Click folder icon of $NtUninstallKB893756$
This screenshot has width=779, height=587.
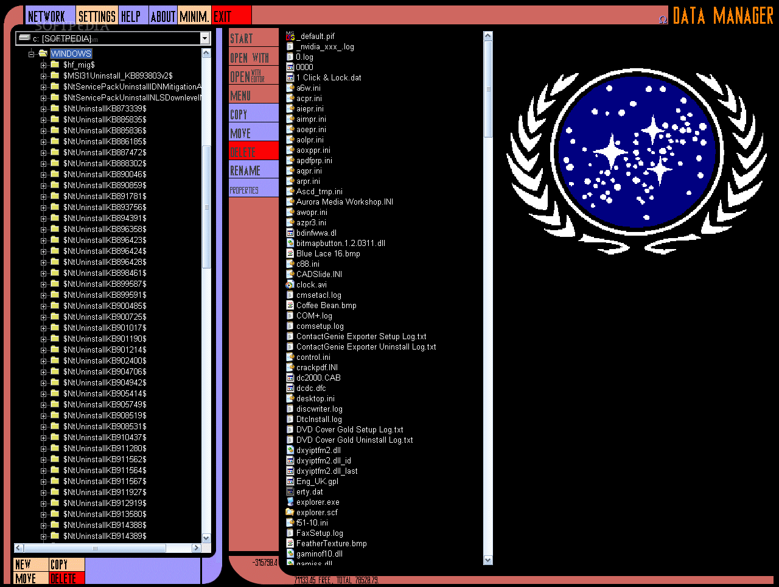55,207
